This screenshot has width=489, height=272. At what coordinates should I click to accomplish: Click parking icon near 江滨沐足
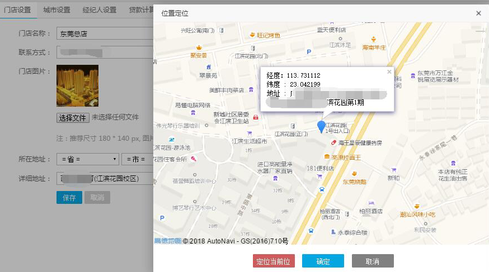(x=309, y=52)
